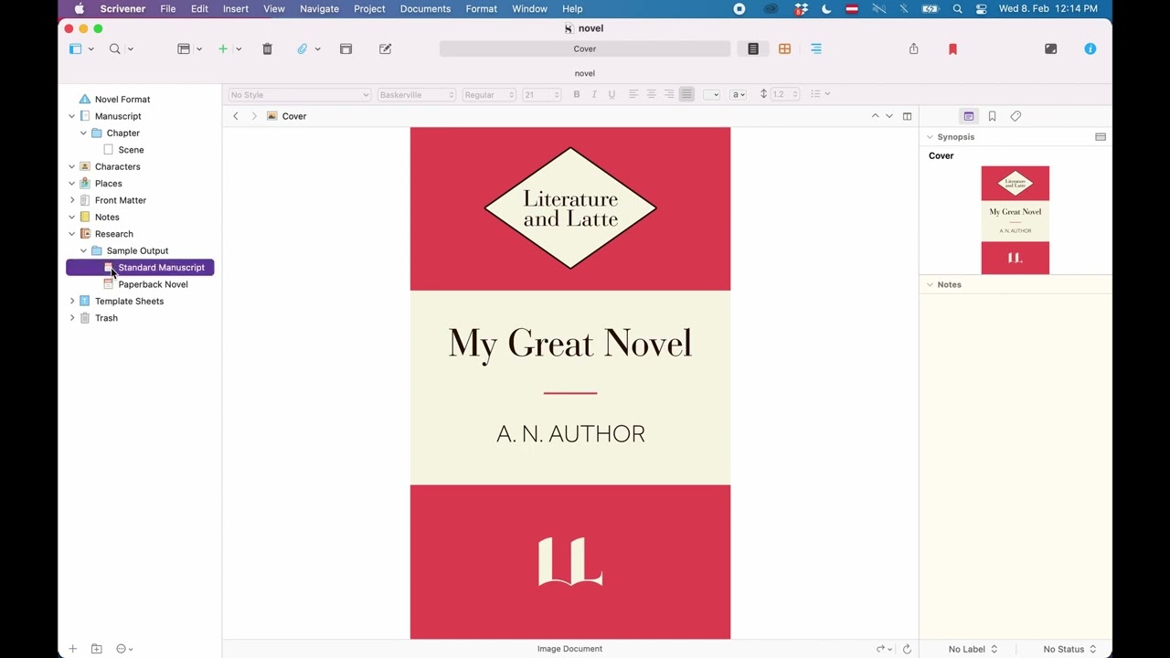This screenshot has width=1170, height=658.
Task: Open the inspector Bookmarks tab
Action: (992, 116)
